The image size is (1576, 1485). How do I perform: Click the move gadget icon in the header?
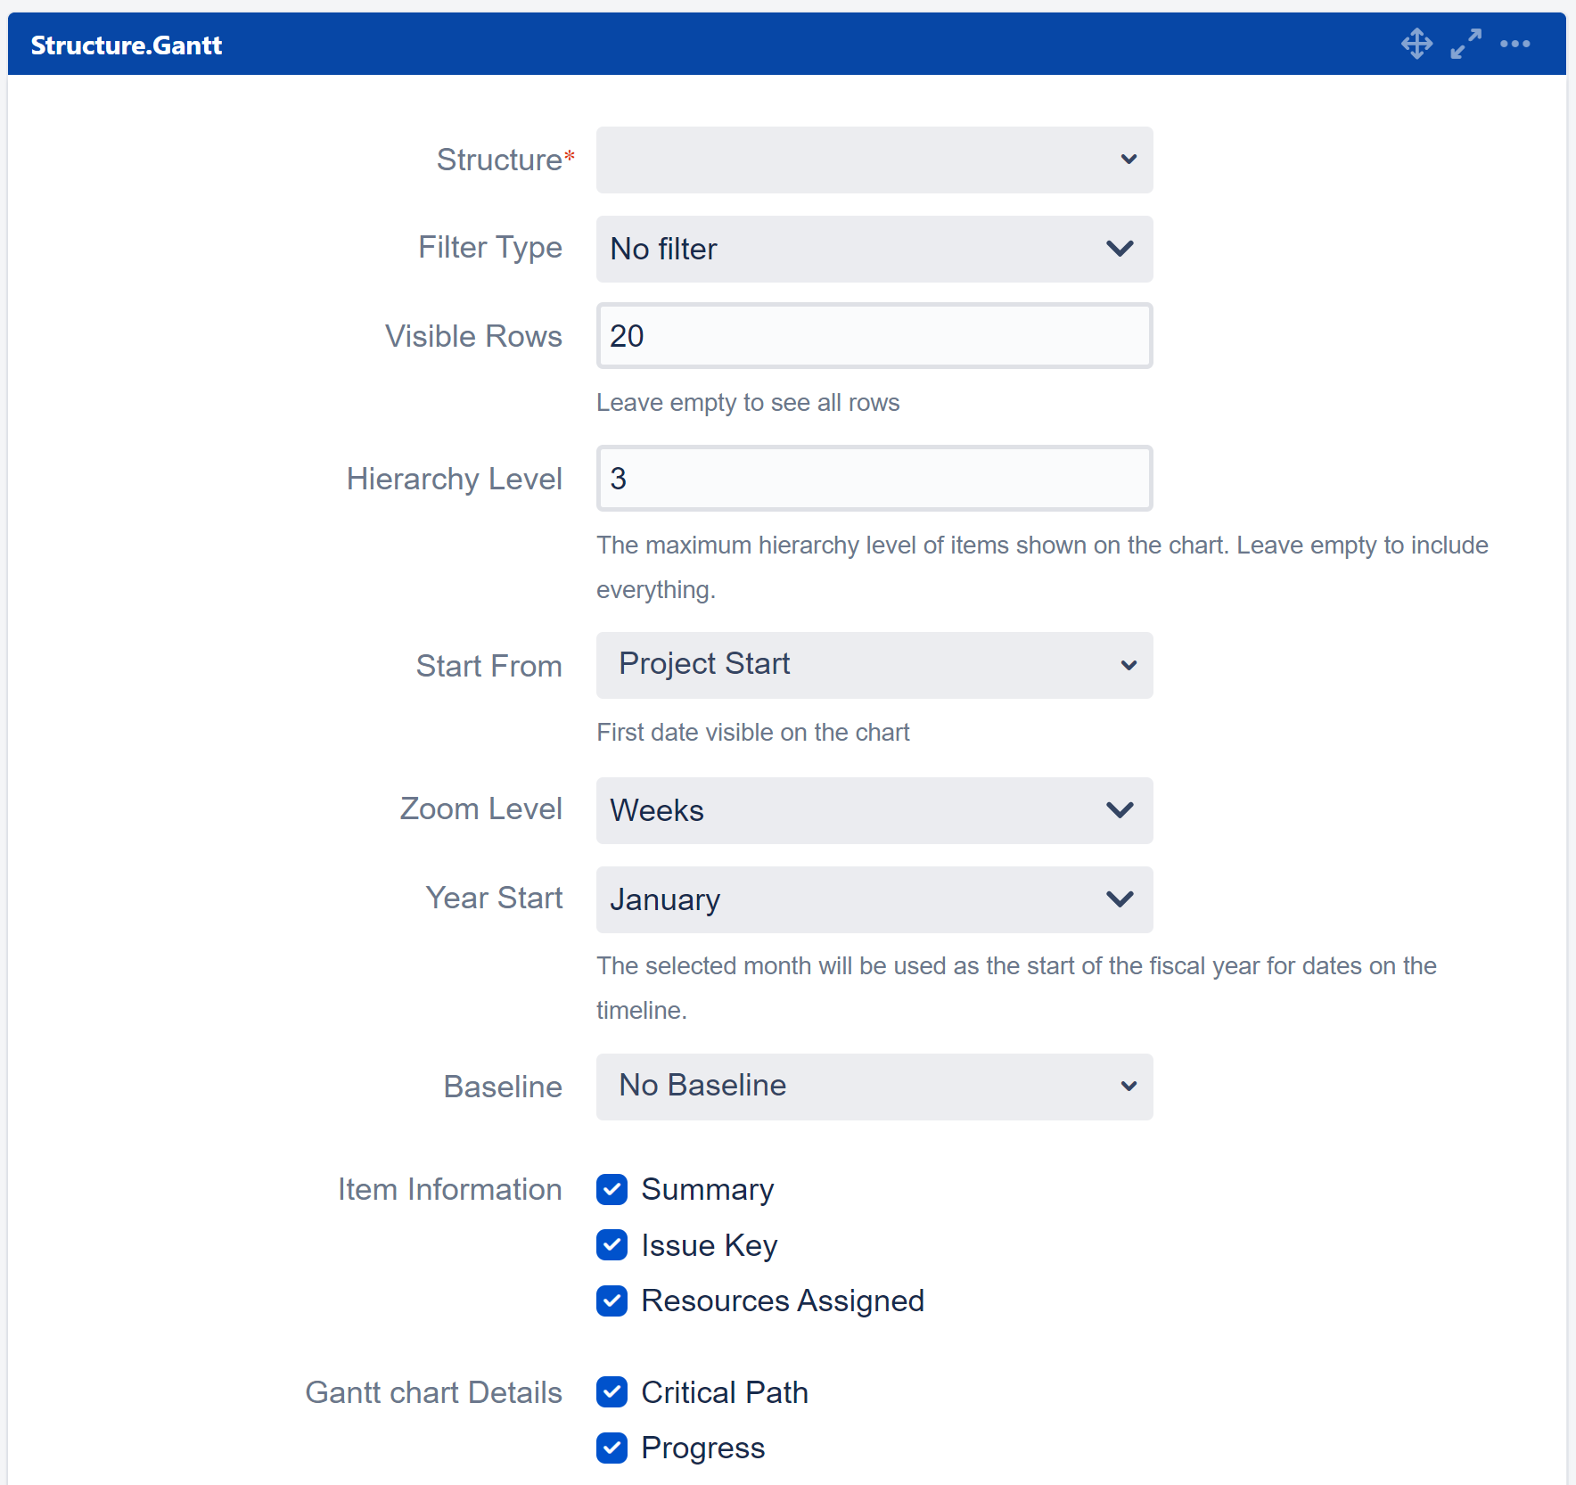click(1417, 43)
